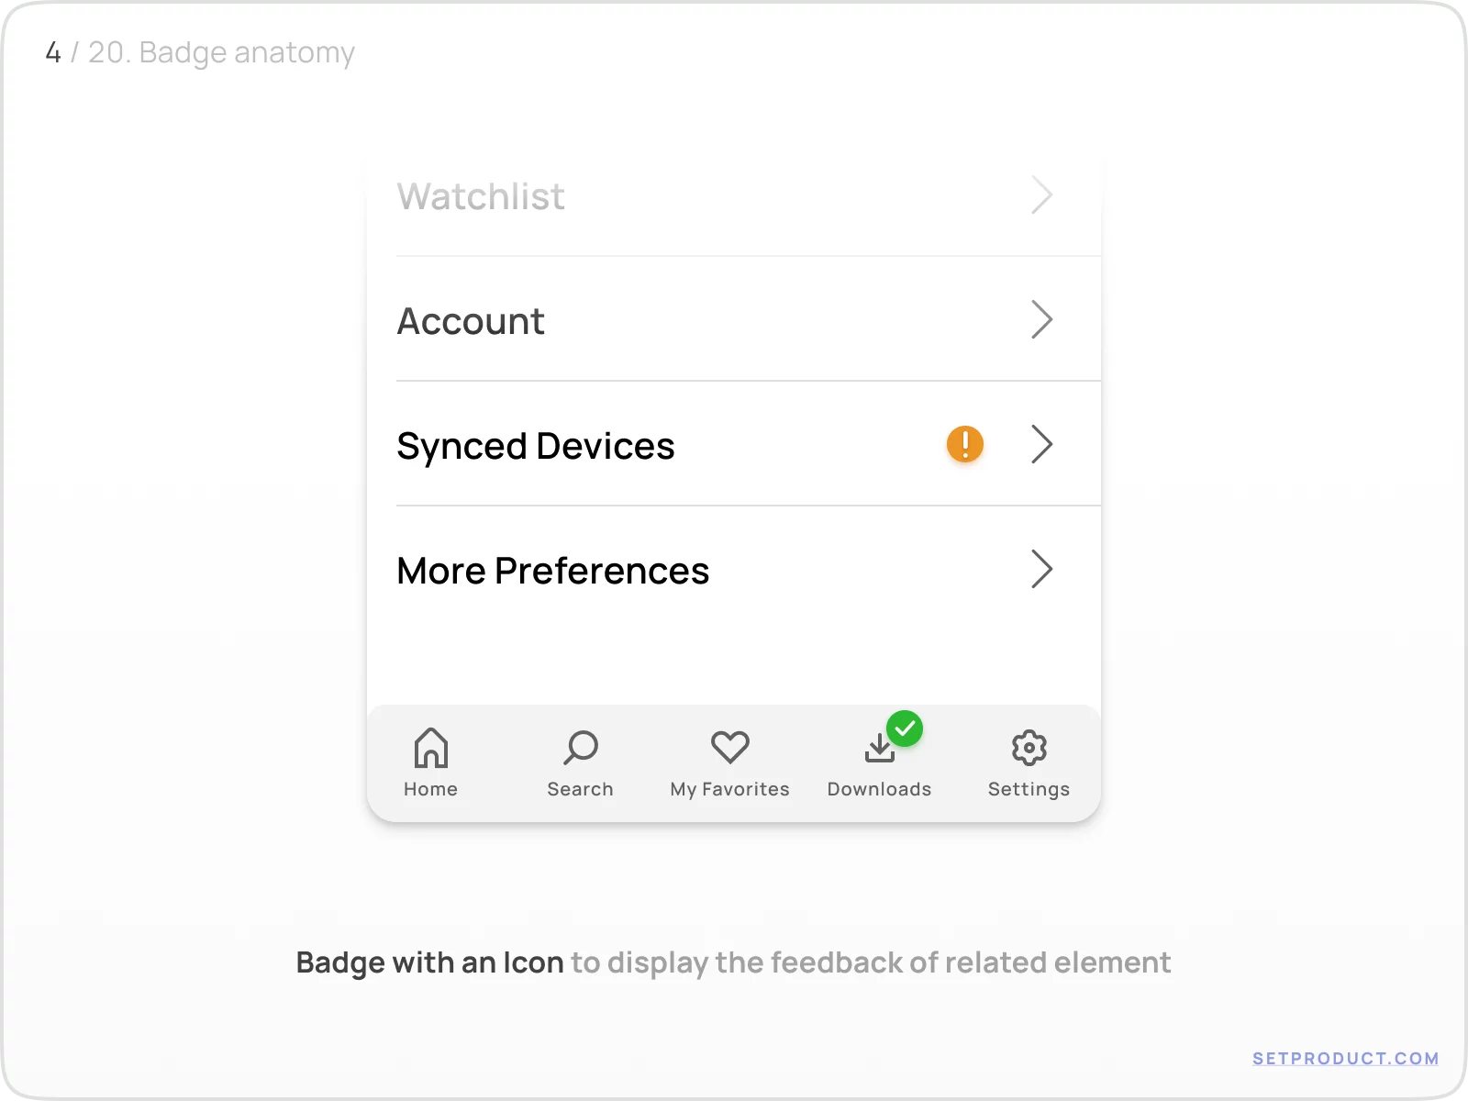1468x1101 pixels.
Task: Select the Home icon in bottom navigation
Action: click(x=430, y=748)
